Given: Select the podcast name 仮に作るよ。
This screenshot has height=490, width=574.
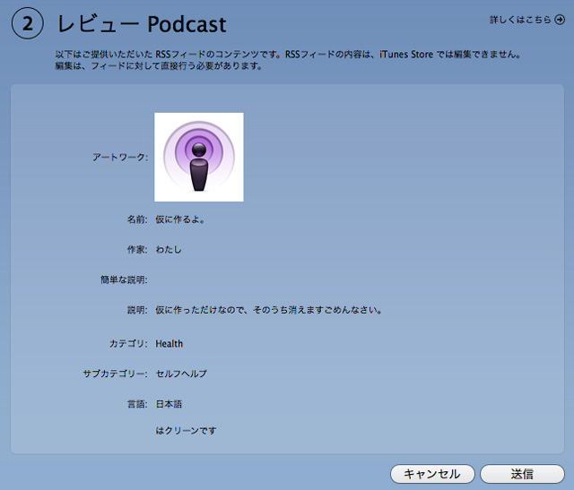Looking at the screenshot, I should (x=180, y=219).
